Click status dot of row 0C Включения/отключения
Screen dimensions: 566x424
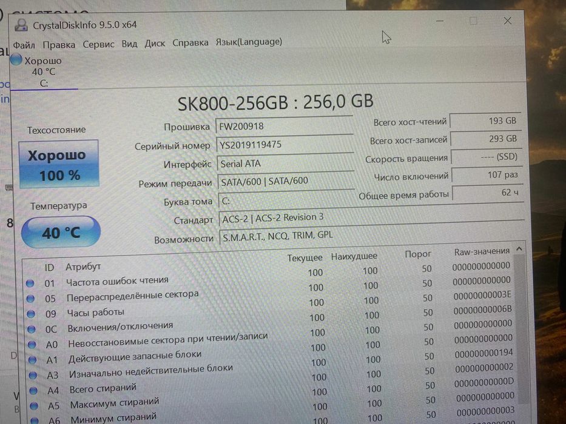click(32, 329)
